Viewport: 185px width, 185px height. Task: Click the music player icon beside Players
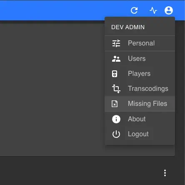pyautogui.click(x=115, y=74)
